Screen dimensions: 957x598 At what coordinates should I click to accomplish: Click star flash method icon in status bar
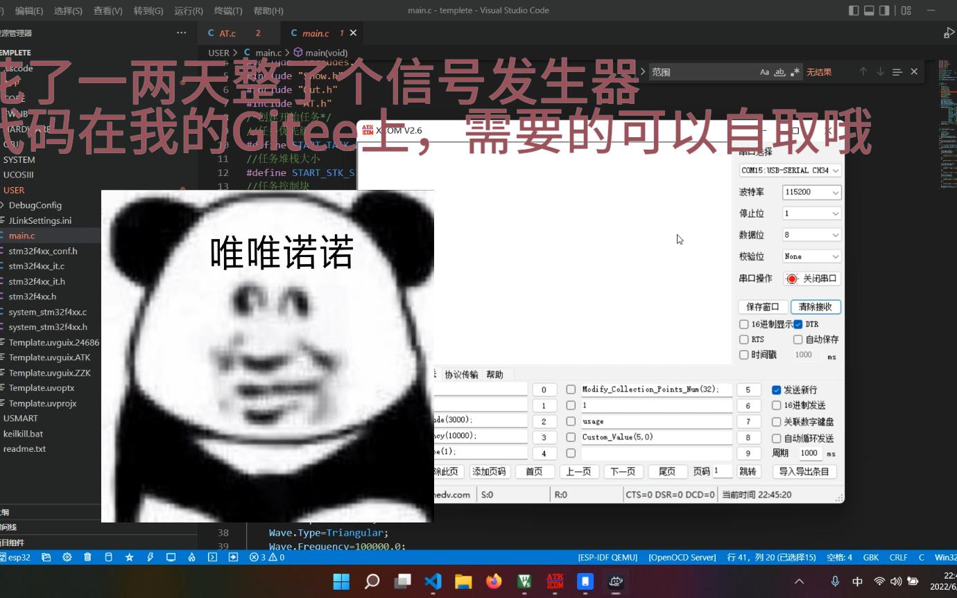coord(129,557)
